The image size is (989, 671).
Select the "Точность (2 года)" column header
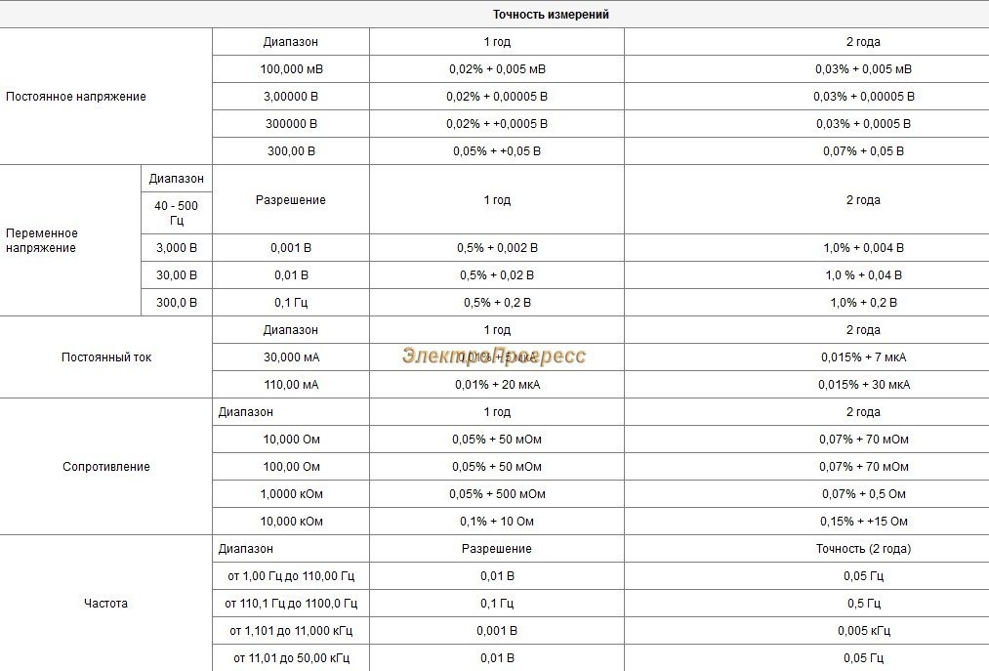pyautogui.click(x=863, y=549)
